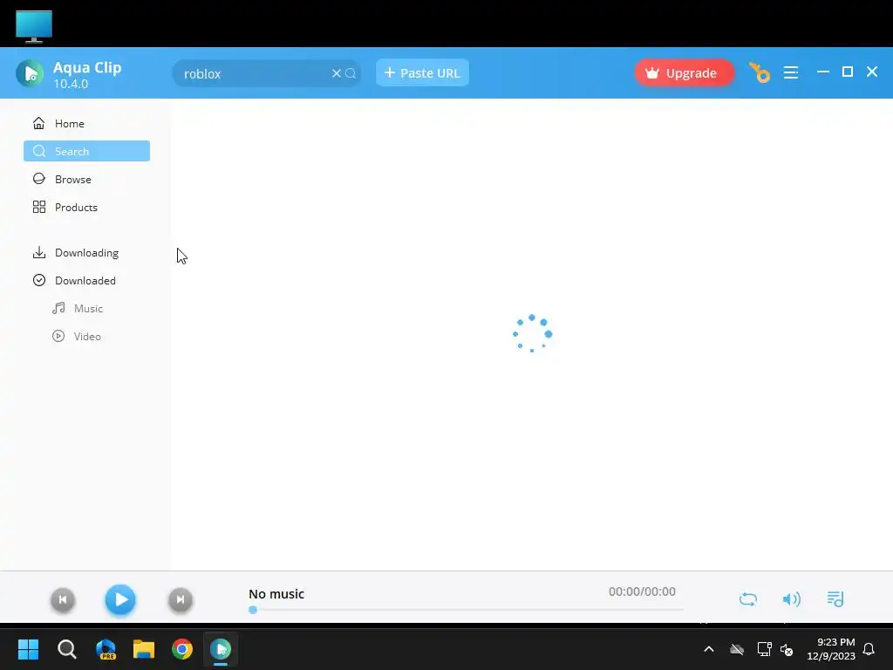Open Windows taskbar search
893x670 pixels.
(66, 649)
